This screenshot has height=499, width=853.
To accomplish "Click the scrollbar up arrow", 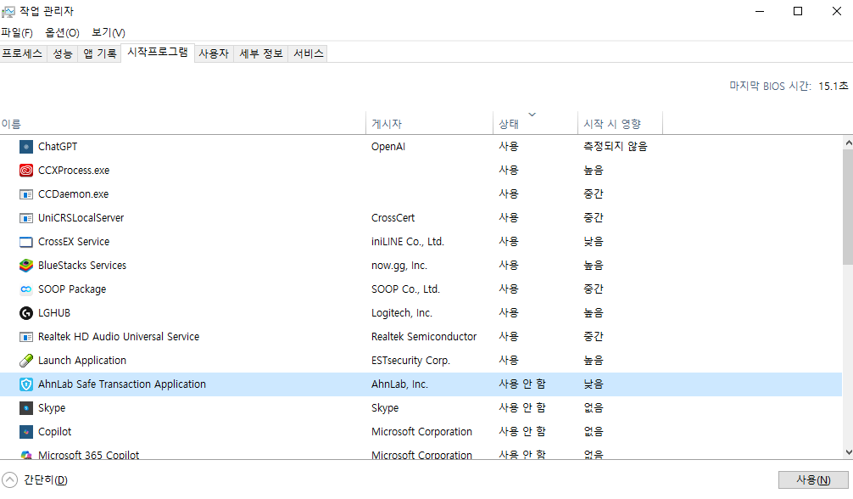I will click(x=848, y=143).
